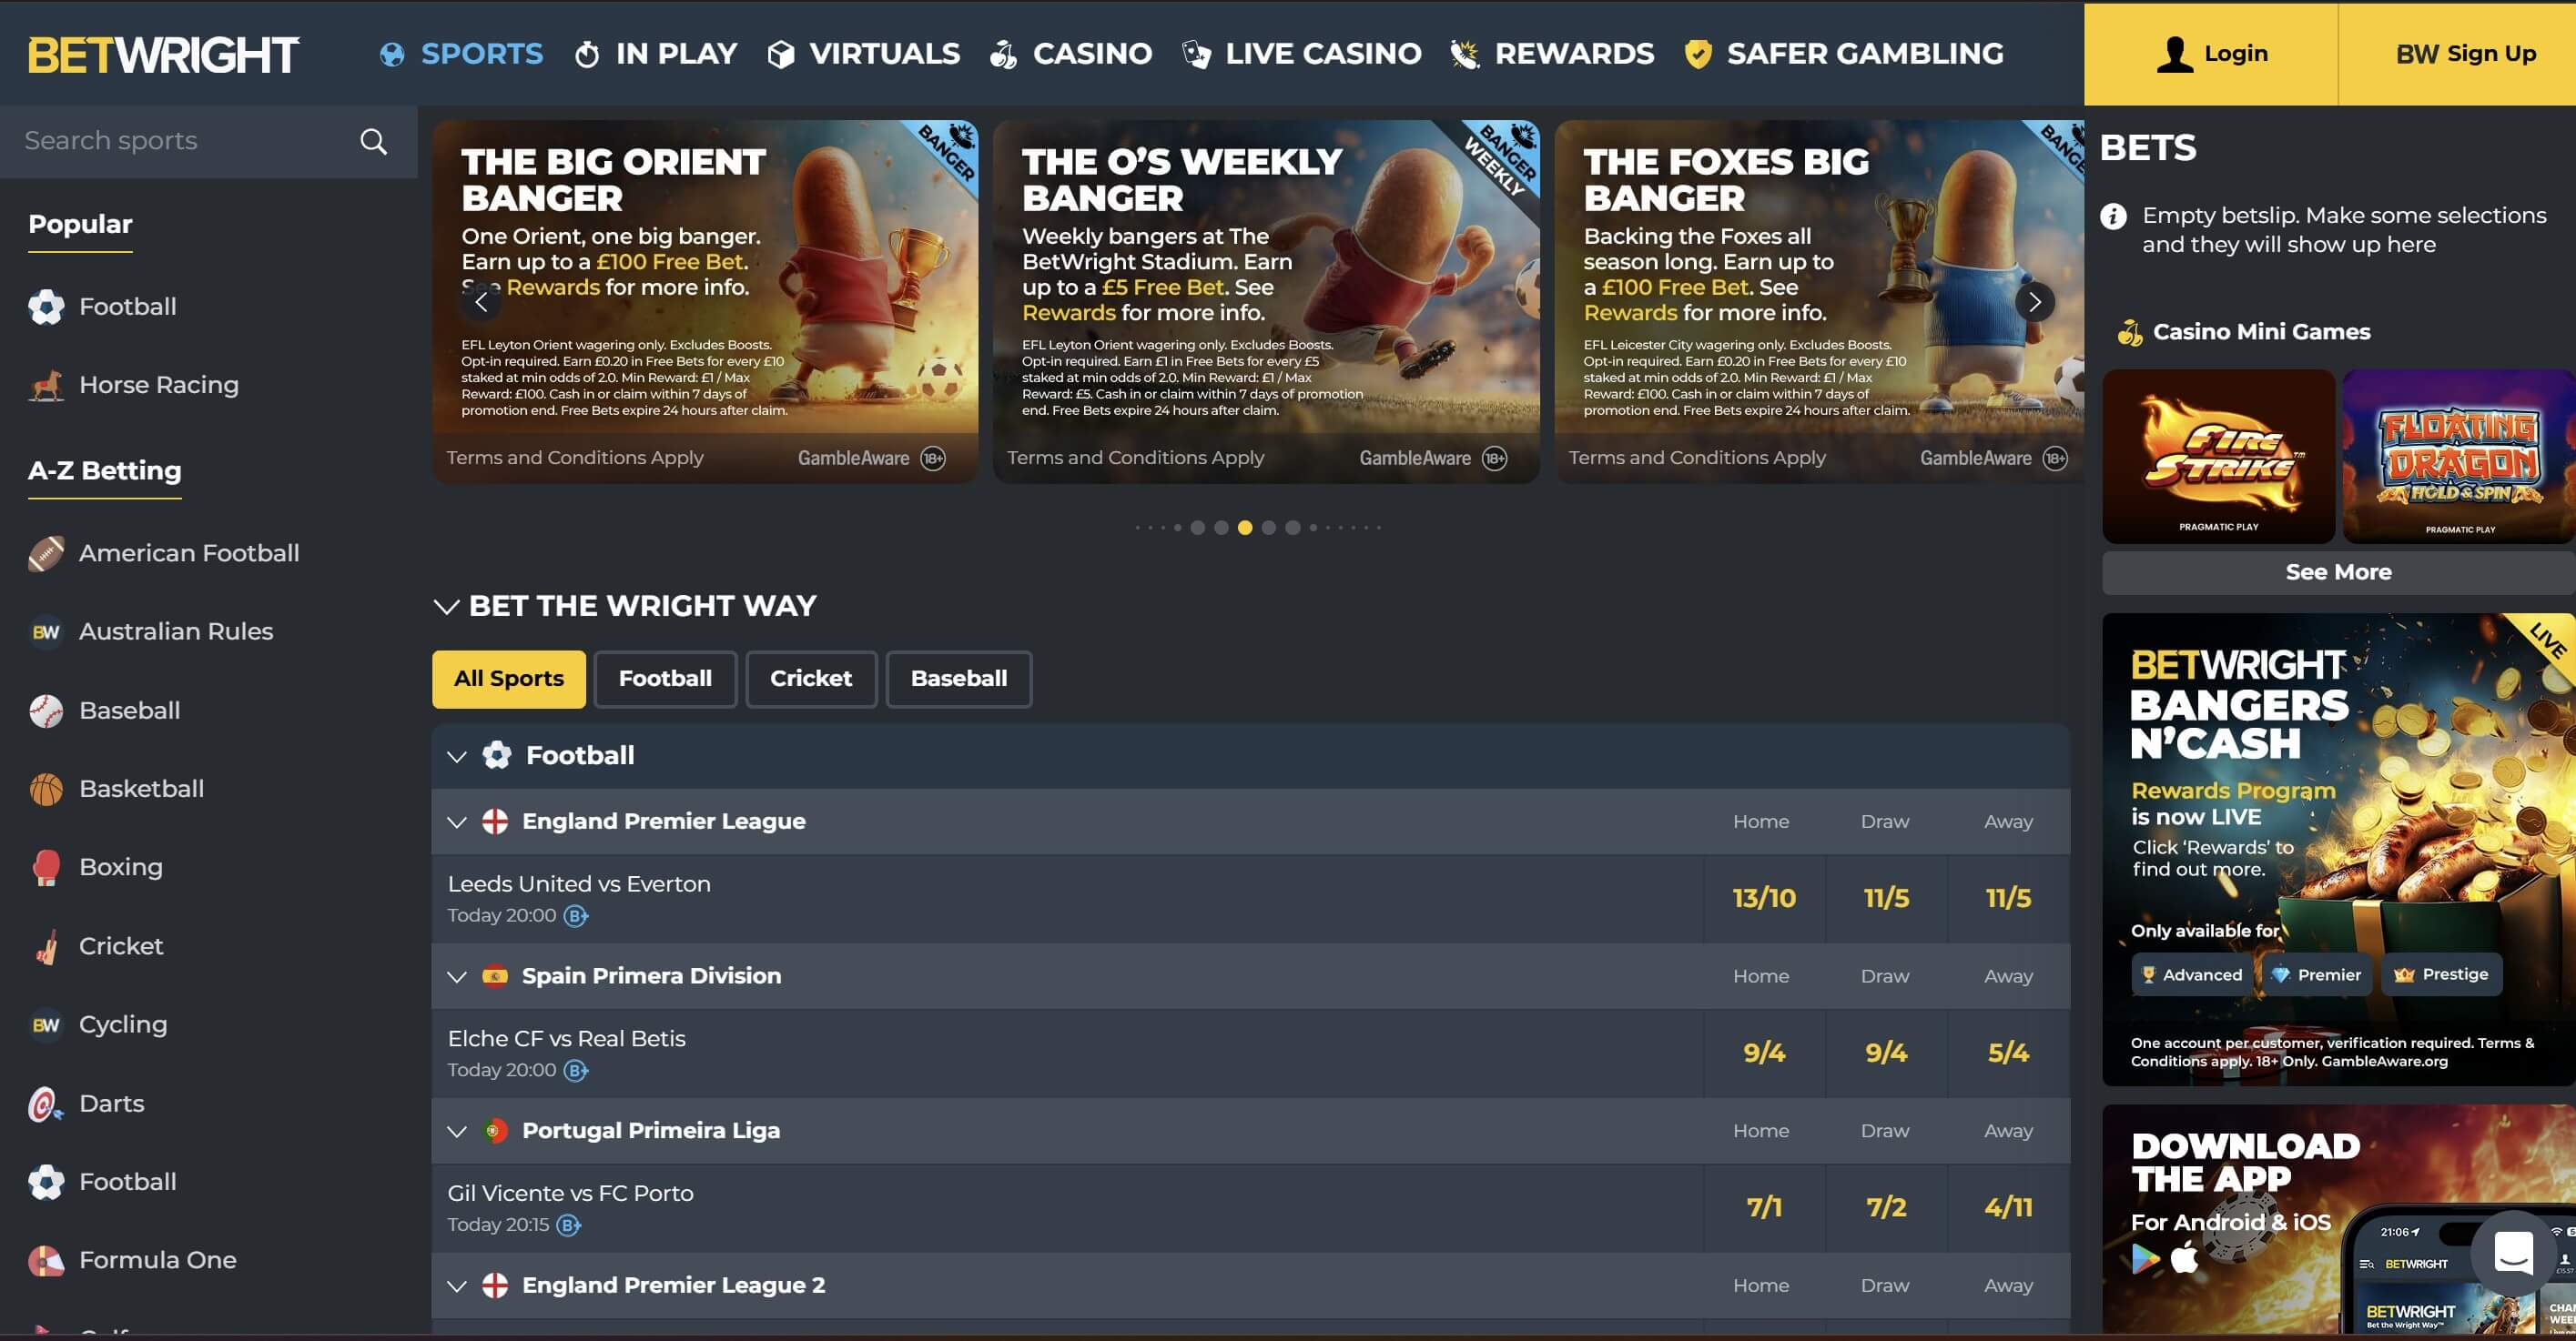Click the Login user silhouette icon
This screenshot has height=1341, width=2576.
tap(2174, 54)
